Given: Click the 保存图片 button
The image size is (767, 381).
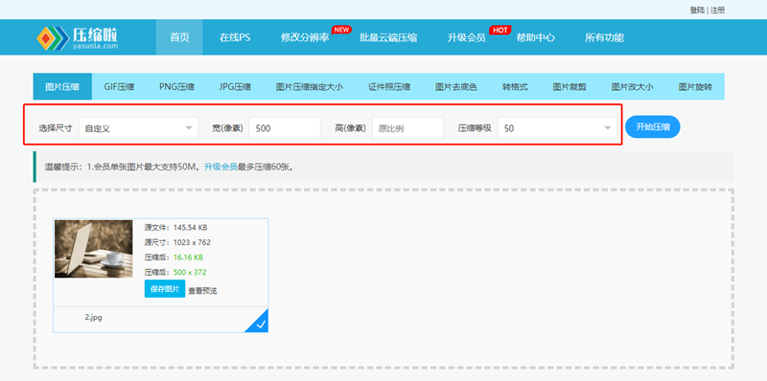Looking at the screenshot, I should 165,289.
